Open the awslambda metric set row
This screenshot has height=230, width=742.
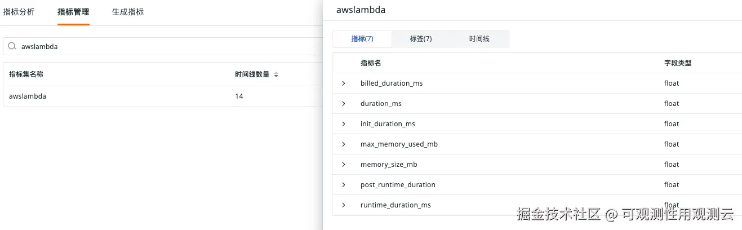coord(28,96)
